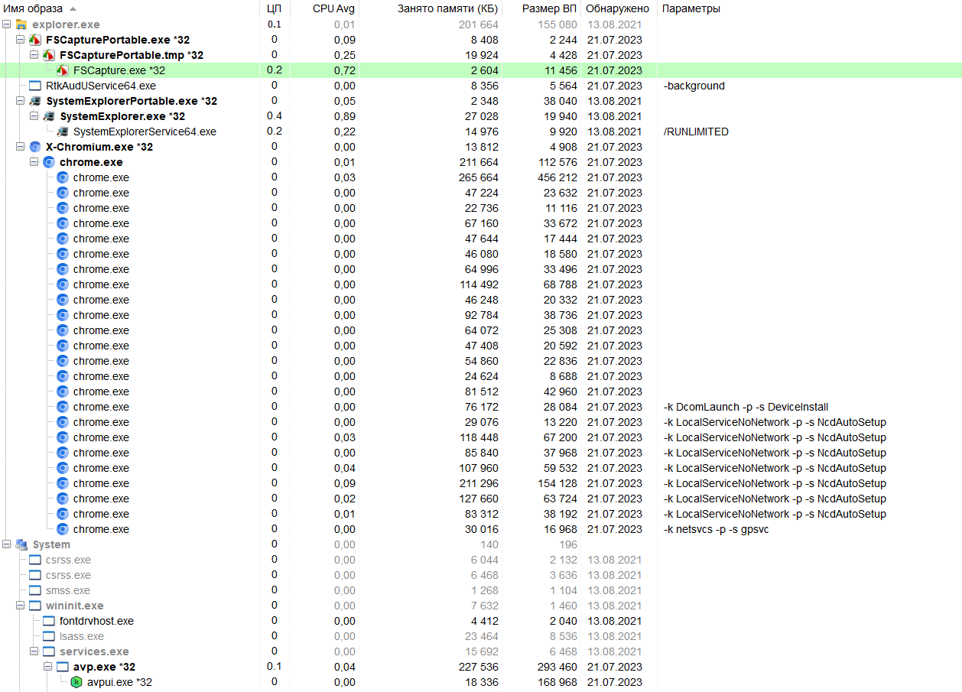Collapse the FSCapturePortable.tmp *32 node
This screenshot has height=692, width=962.
pos(34,55)
